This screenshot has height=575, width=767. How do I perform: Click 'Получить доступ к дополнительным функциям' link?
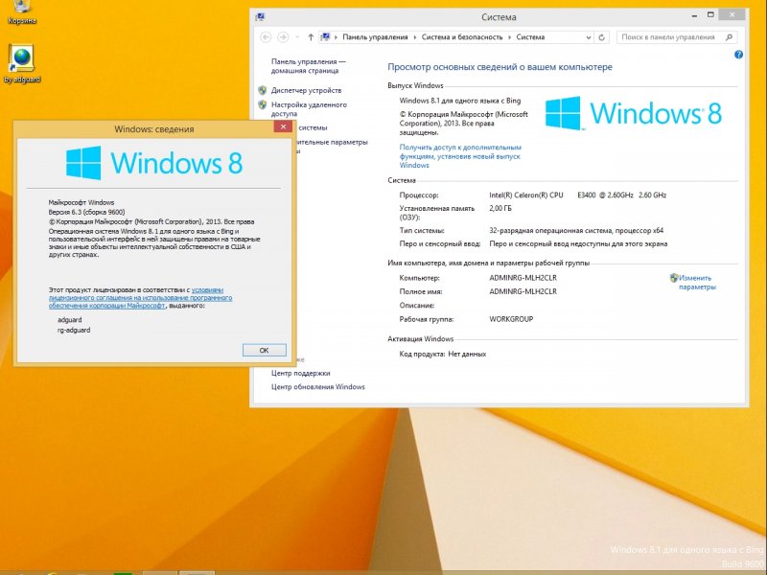[x=460, y=156]
